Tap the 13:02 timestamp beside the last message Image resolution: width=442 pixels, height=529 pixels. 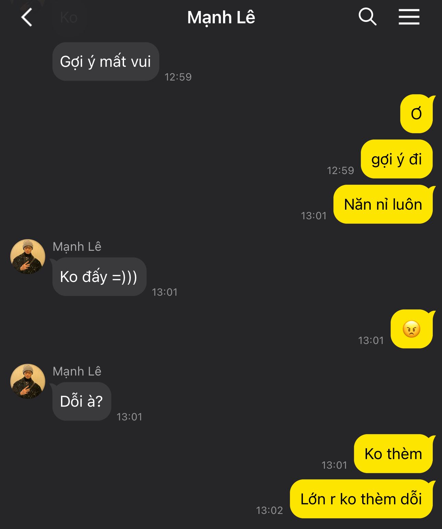click(270, 510)
